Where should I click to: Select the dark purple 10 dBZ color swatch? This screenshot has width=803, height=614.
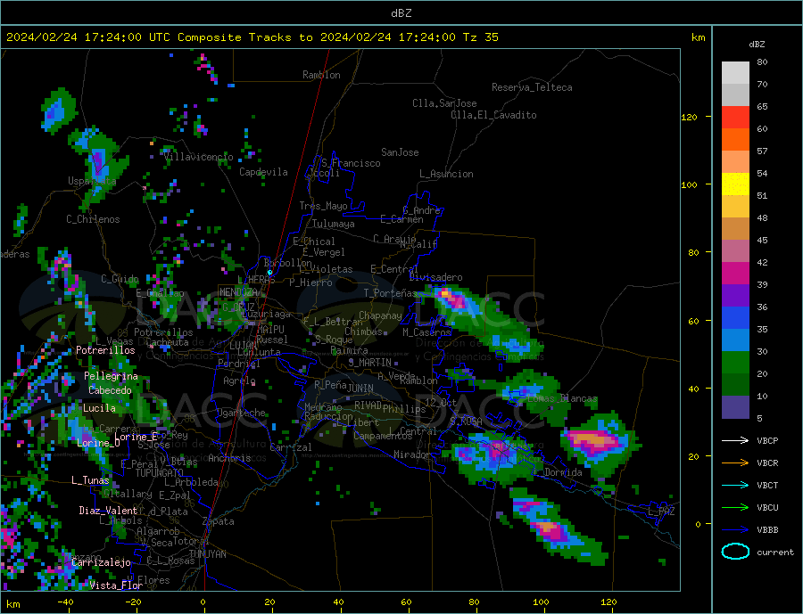pos(735,407)
